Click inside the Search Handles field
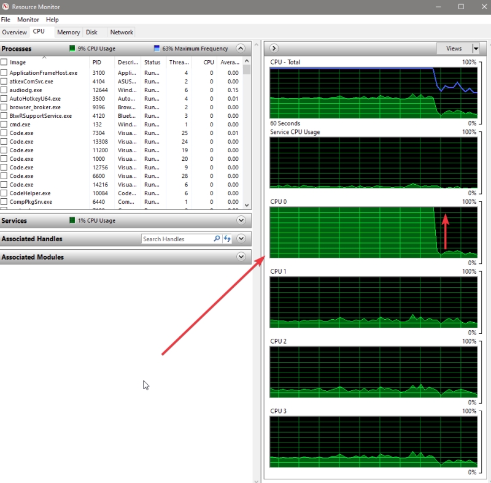The width and height of the screenshot is (491, 483). 176,239
